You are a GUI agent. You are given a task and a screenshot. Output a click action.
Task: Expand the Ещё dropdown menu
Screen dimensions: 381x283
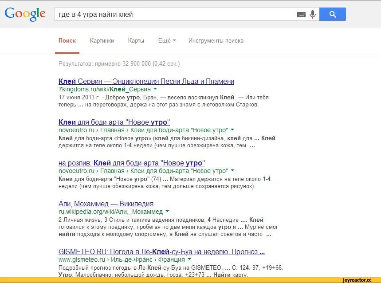click(167, 40)
